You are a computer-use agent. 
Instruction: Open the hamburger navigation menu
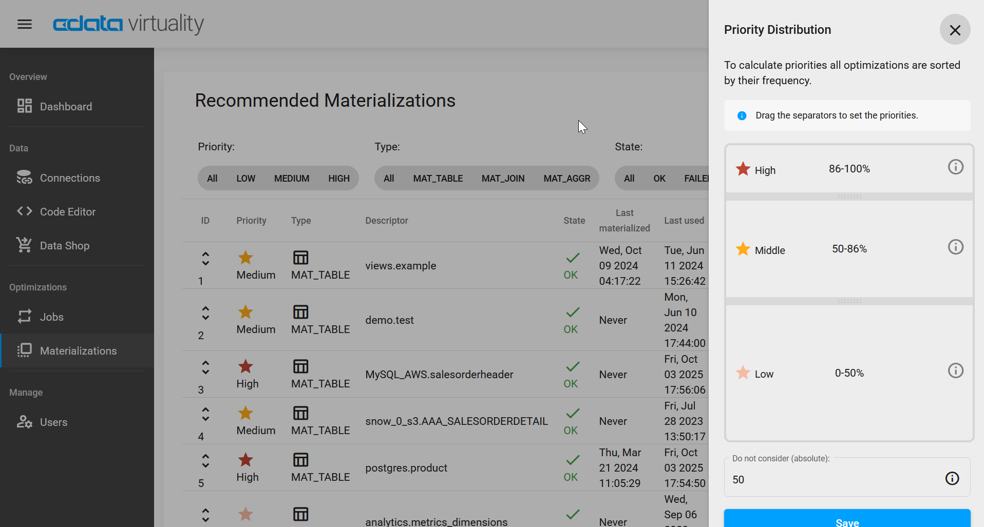coord(24,24)
